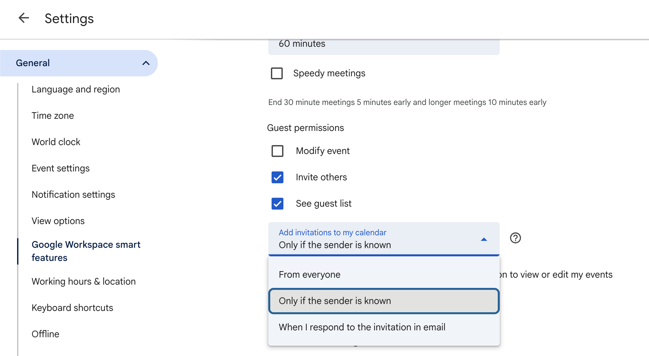Image resolution: width=649 pixels, height=356 pixels.
Task: Navigate to Notification settings
Action: (73, 195)
